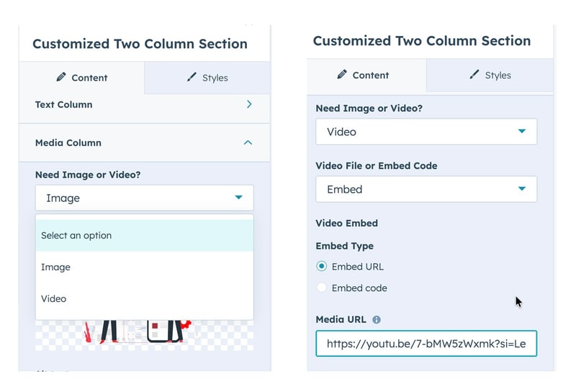Choose "Select an option" in dropdown list
The height and width of the screenshot is (386, 576).
click(144, 235)
